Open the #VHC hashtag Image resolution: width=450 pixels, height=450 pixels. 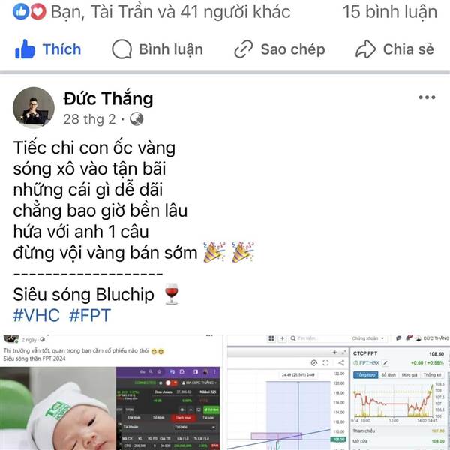(x=37, y=315)
